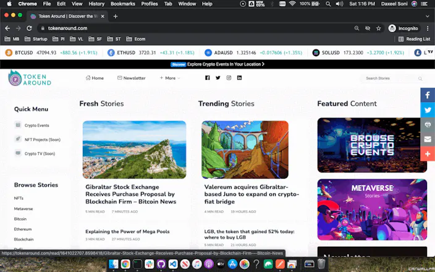Open the LinkedIn icon in site header
The width and height of the screenshot is (435, 272).
tap(239, 78)
